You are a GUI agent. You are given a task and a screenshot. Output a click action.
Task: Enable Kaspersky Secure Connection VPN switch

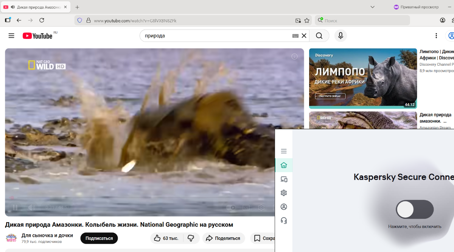coord(414,209)
